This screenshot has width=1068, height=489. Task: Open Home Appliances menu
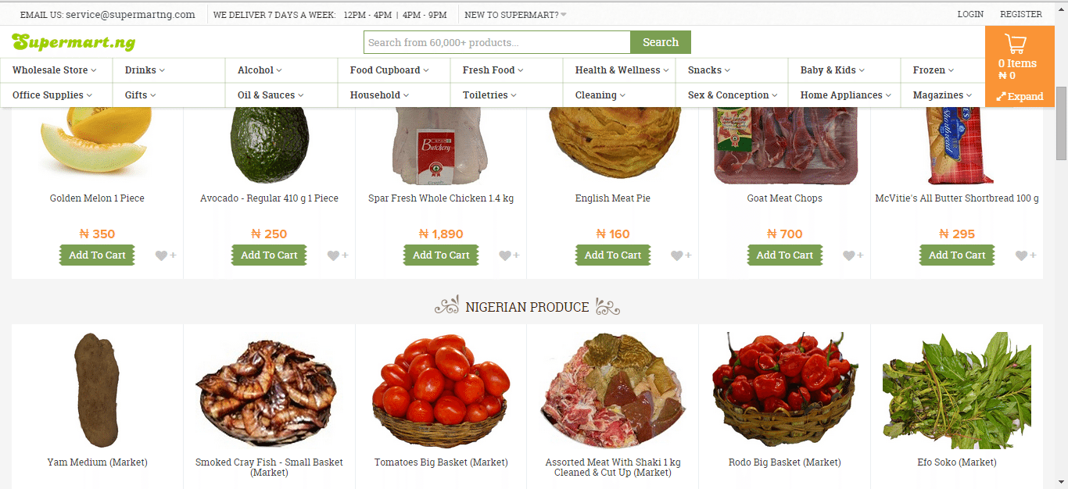click(x=844, y=95)
